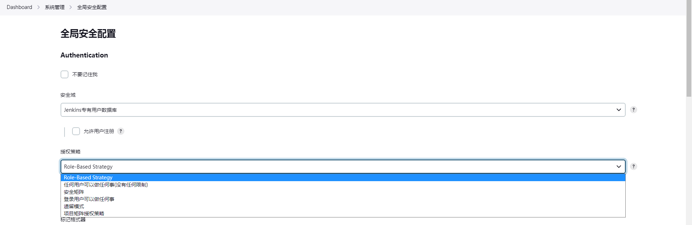The width and height of the screenshot is (692, 225).
Task: Open help for the 授权策略 setting
Action: (633, 166)
